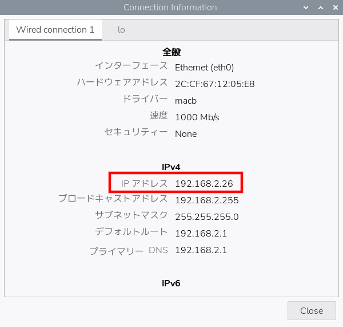This screenshot has height=327, width=343.
Task: Click the subnet mask 255.255.255.0
Action: coord(206,217)
